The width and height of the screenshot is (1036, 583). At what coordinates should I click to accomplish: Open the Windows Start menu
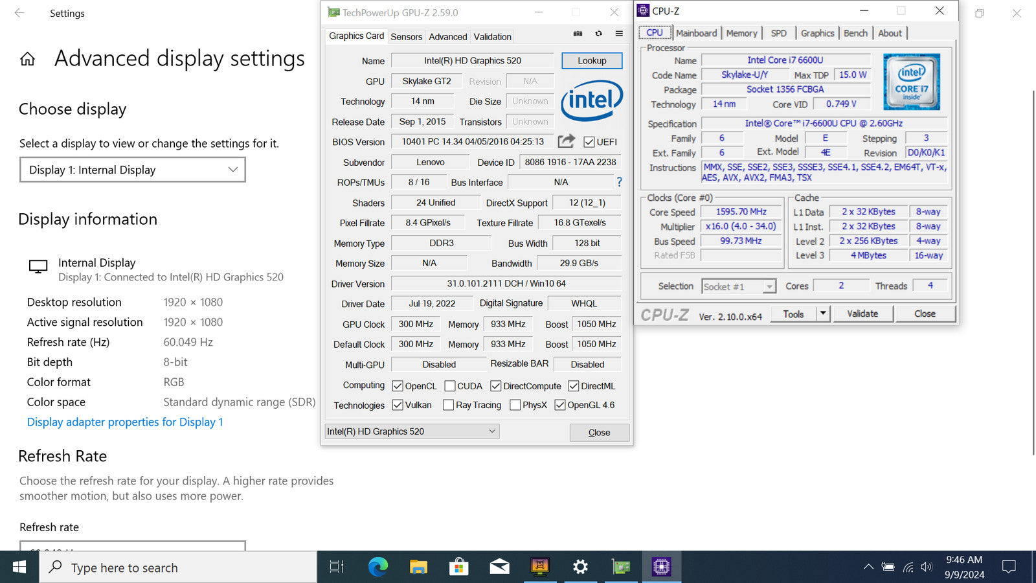click(x=19, y=567)
